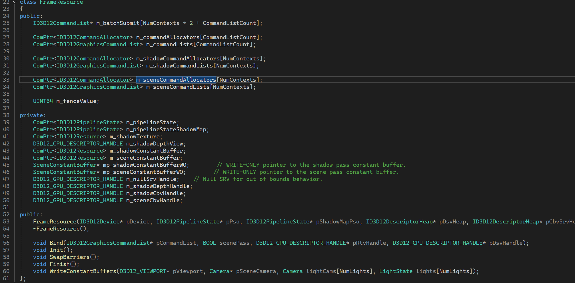
Task: Select the m_shadowDepthHandle identifier
Action: [158, 186]
